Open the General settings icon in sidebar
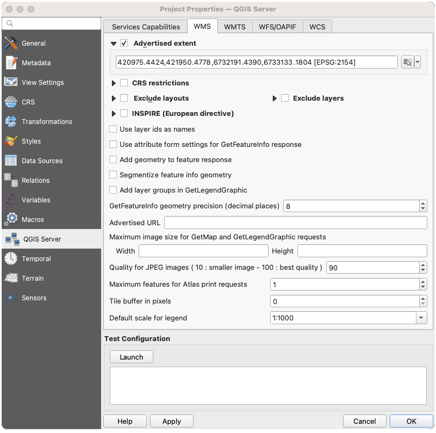436x433 pixels. pos(11,44)
